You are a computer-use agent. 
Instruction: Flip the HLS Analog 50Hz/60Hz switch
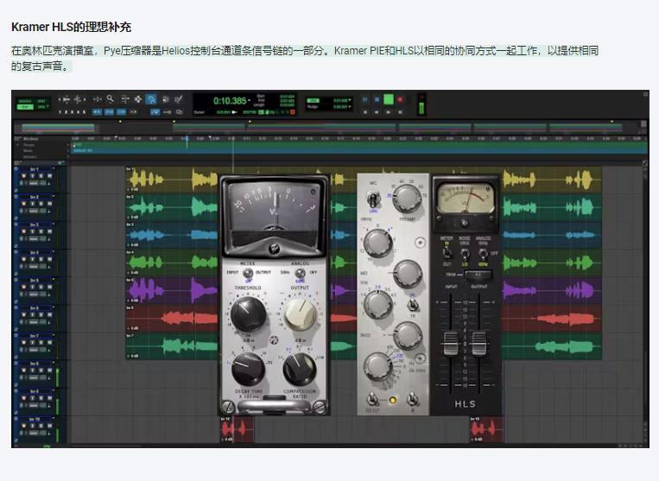click(483, 253)
